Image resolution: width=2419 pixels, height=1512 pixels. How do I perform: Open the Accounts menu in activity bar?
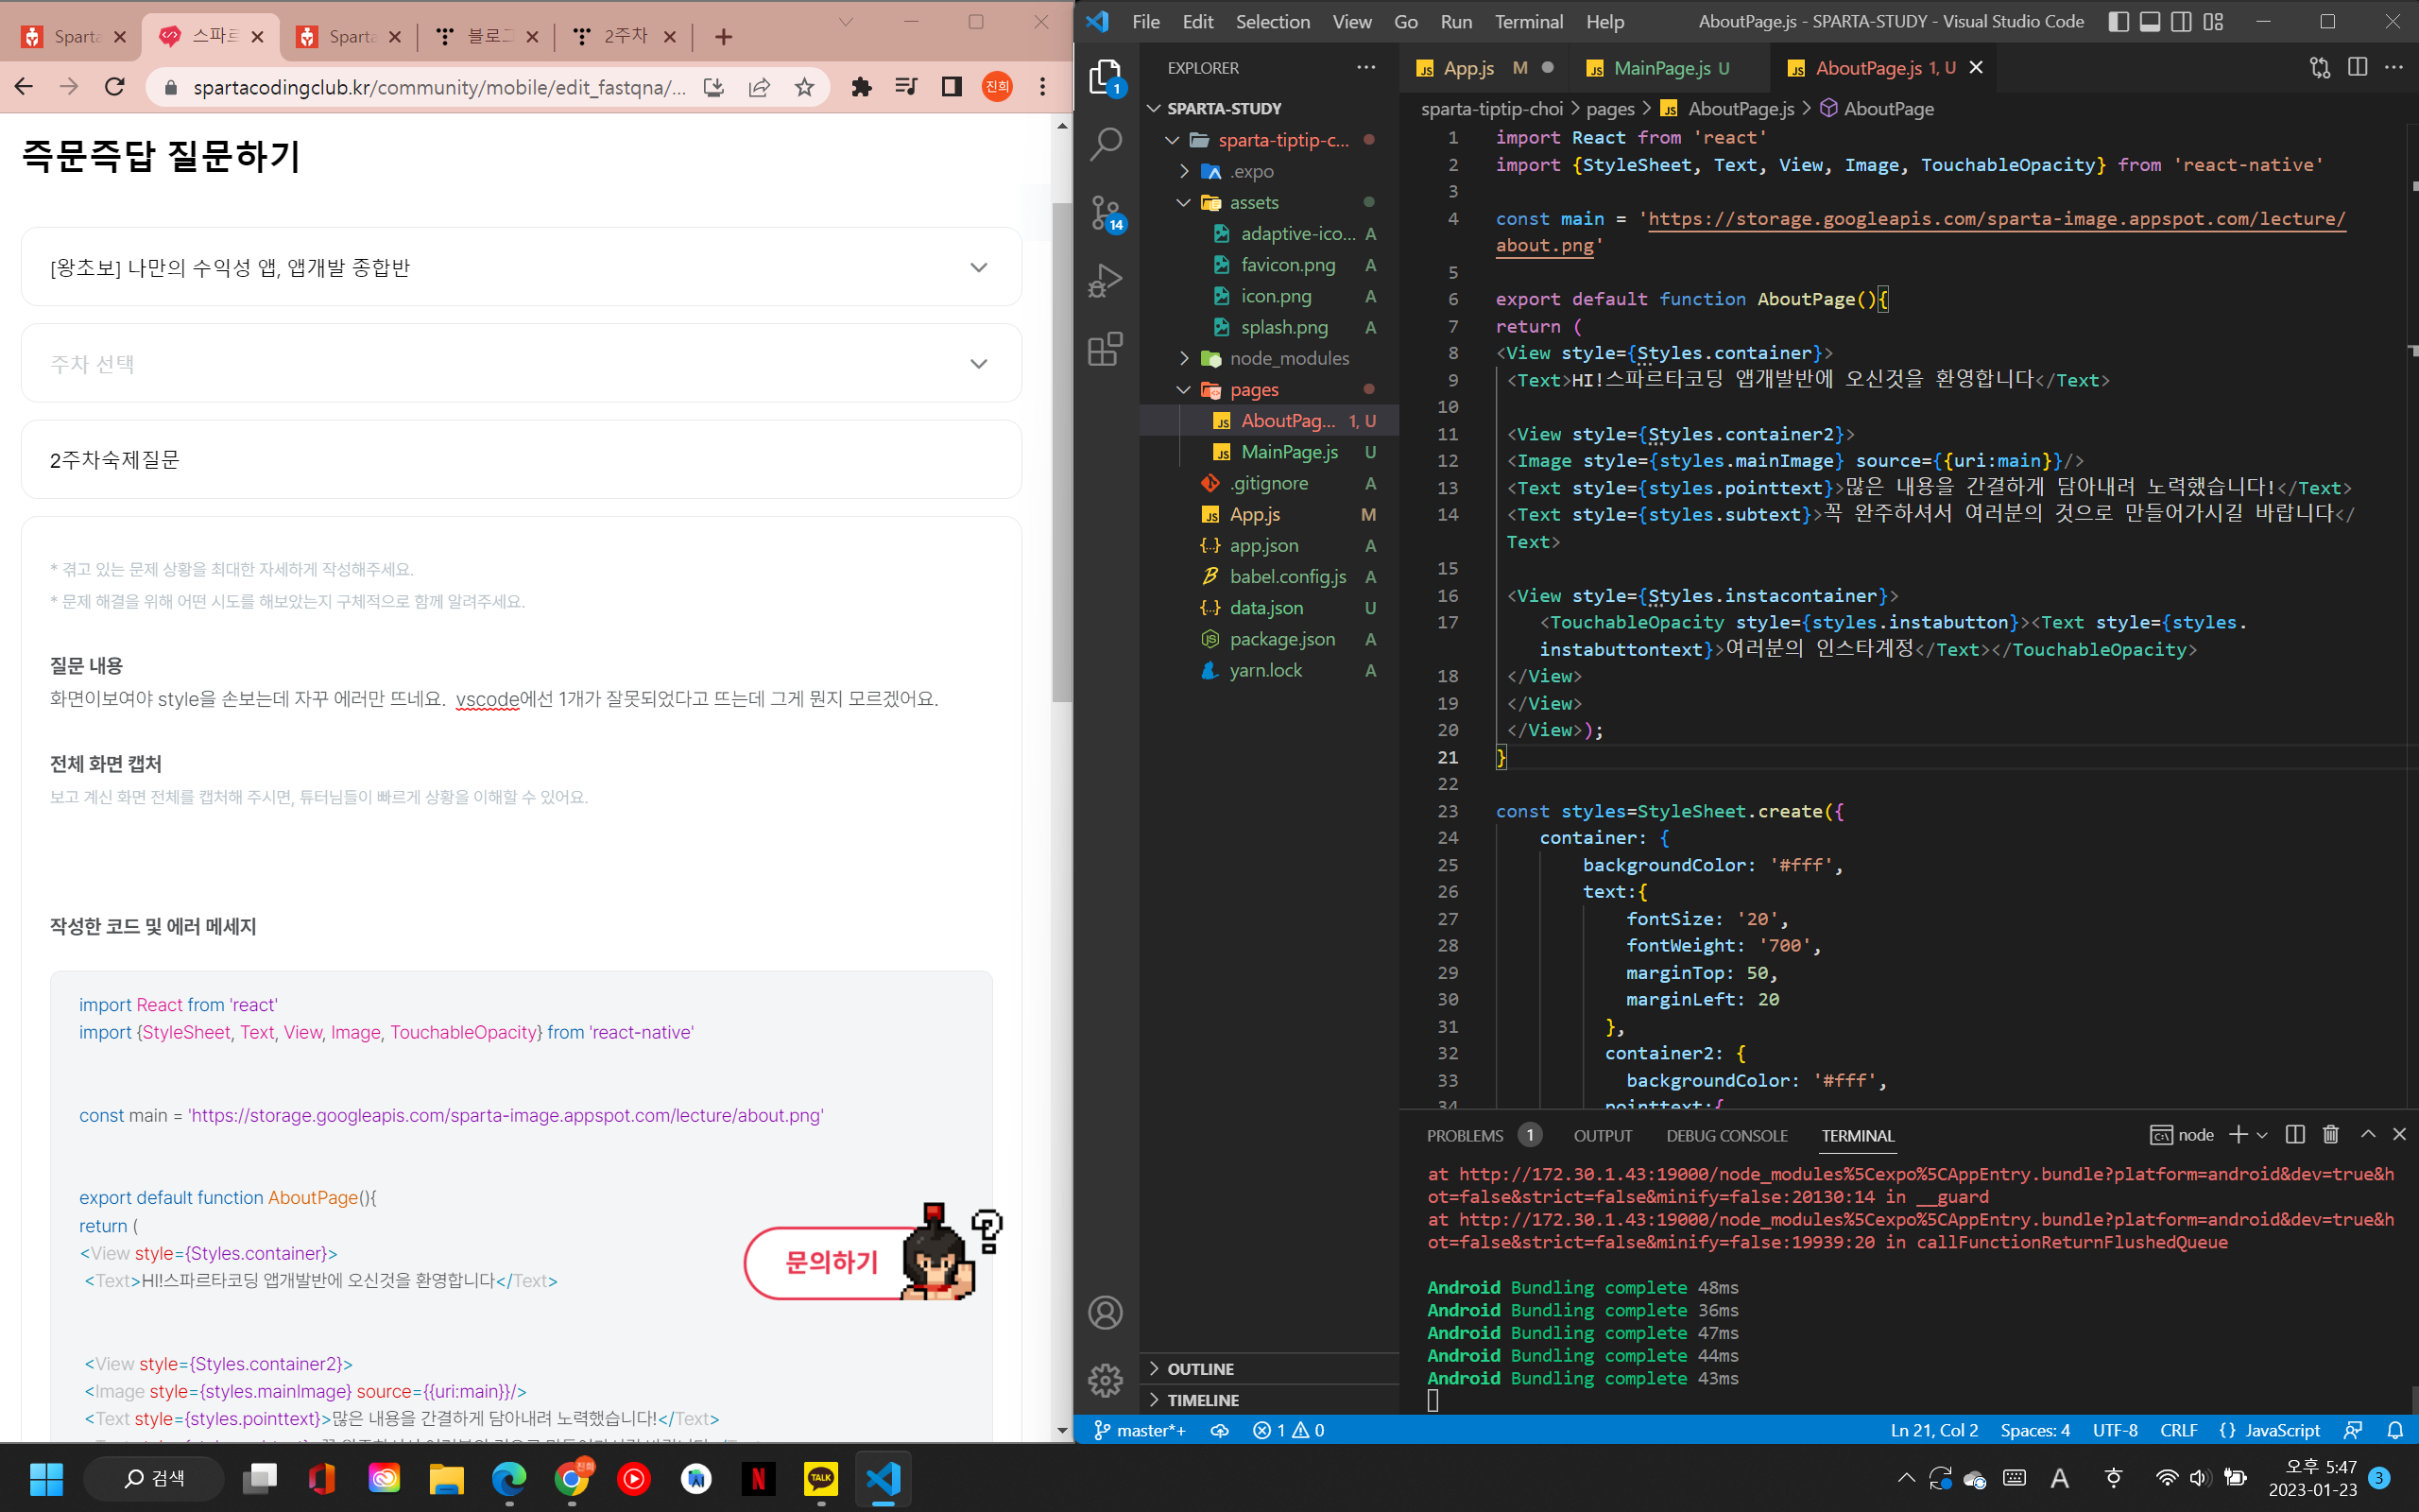(1106, 1312)
